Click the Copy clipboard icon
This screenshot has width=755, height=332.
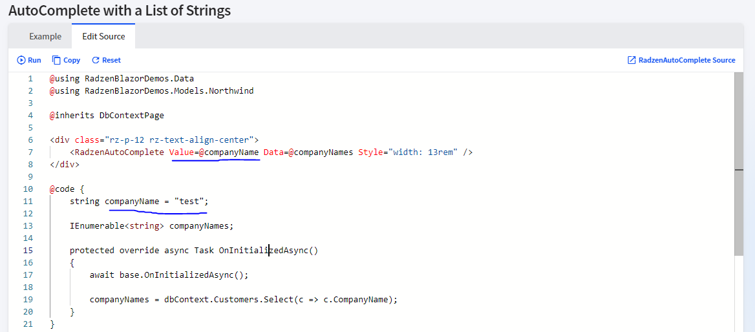tap(56, 60)
